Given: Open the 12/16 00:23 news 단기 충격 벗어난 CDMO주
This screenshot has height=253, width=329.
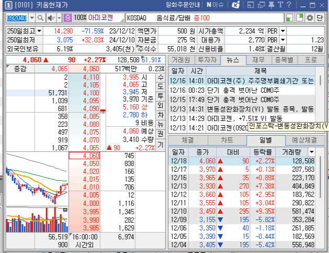Looking at the screenshot, I should (242, 90).
